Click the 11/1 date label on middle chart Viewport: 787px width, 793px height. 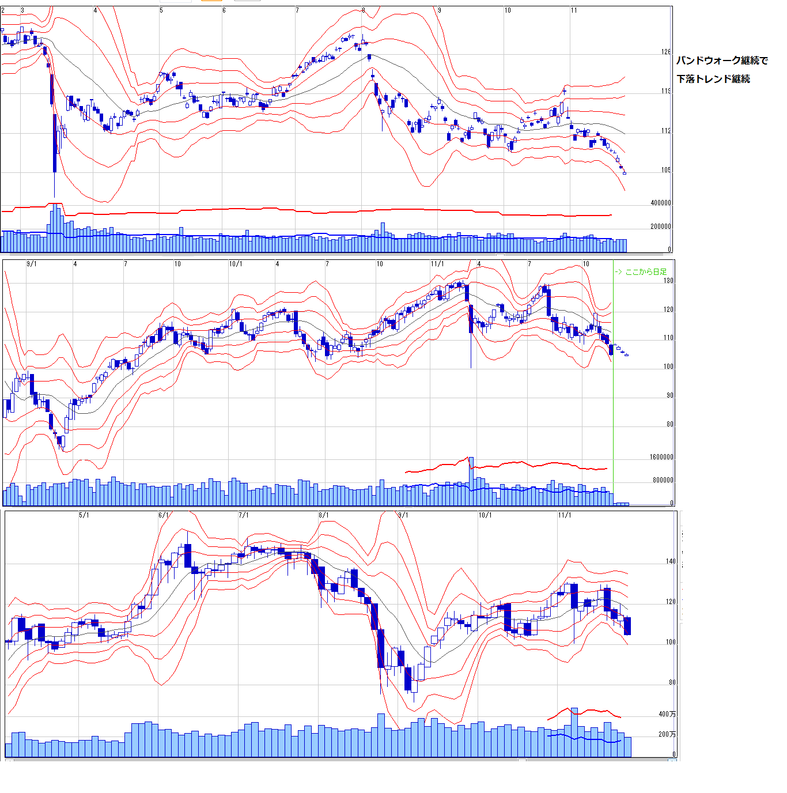click(437, 264)
